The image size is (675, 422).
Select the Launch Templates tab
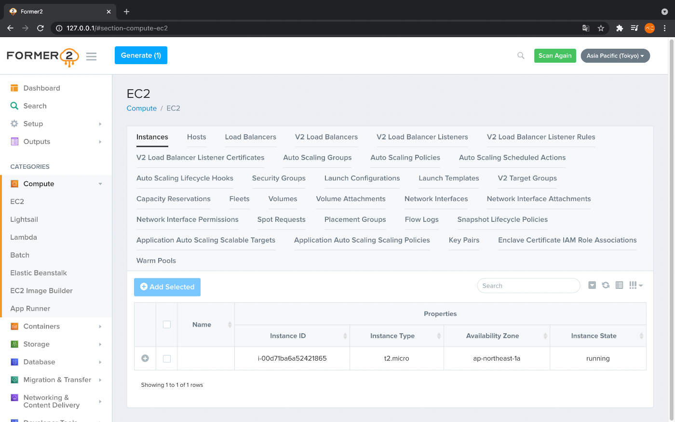[x=449, y=178]
